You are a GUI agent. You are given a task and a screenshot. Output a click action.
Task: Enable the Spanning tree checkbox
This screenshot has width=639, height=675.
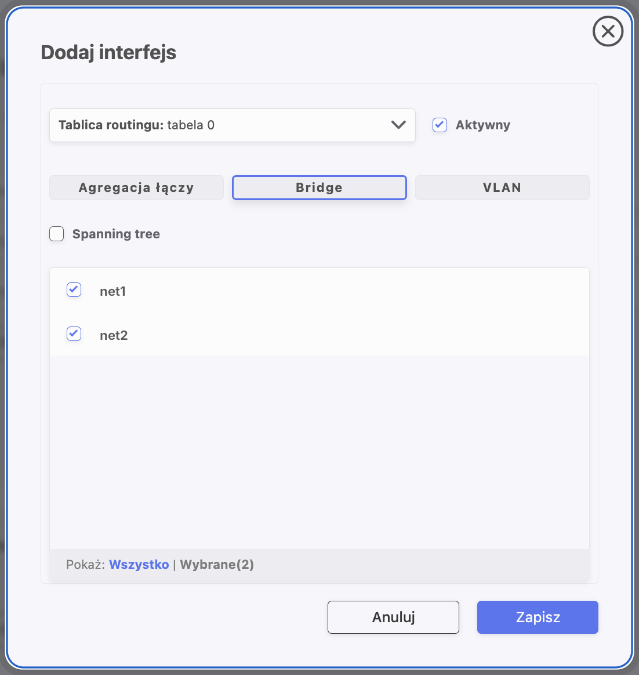coord(56,234)
